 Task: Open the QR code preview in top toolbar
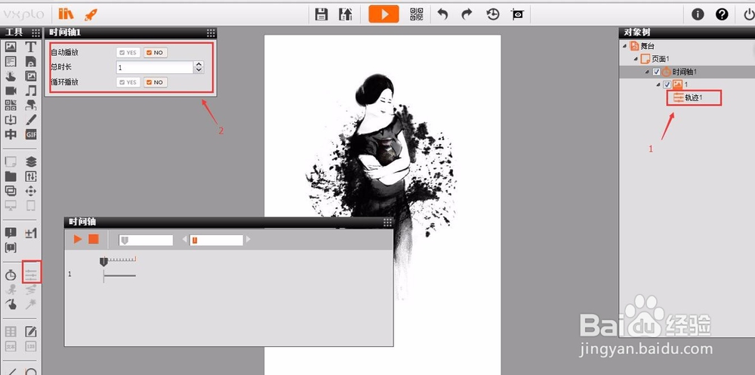click(x=417, y=14)
